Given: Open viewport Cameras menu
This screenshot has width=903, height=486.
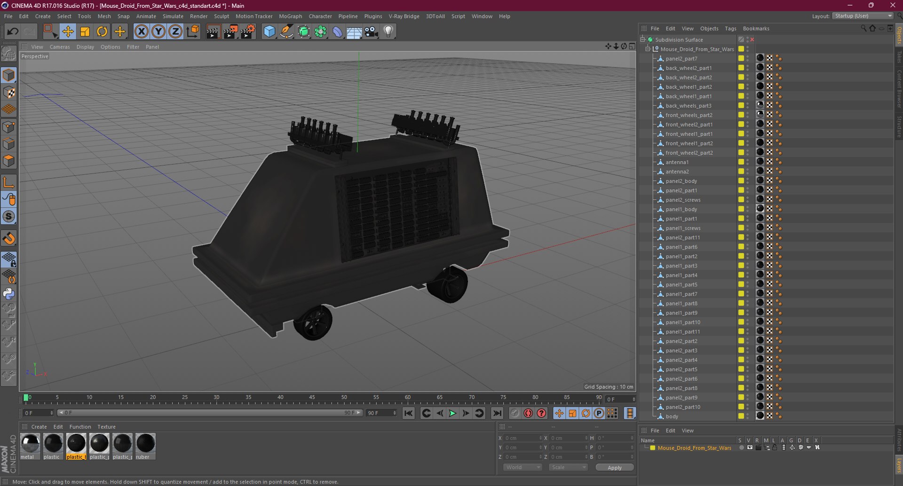Looking at the screenshot, I should (60, 47).
